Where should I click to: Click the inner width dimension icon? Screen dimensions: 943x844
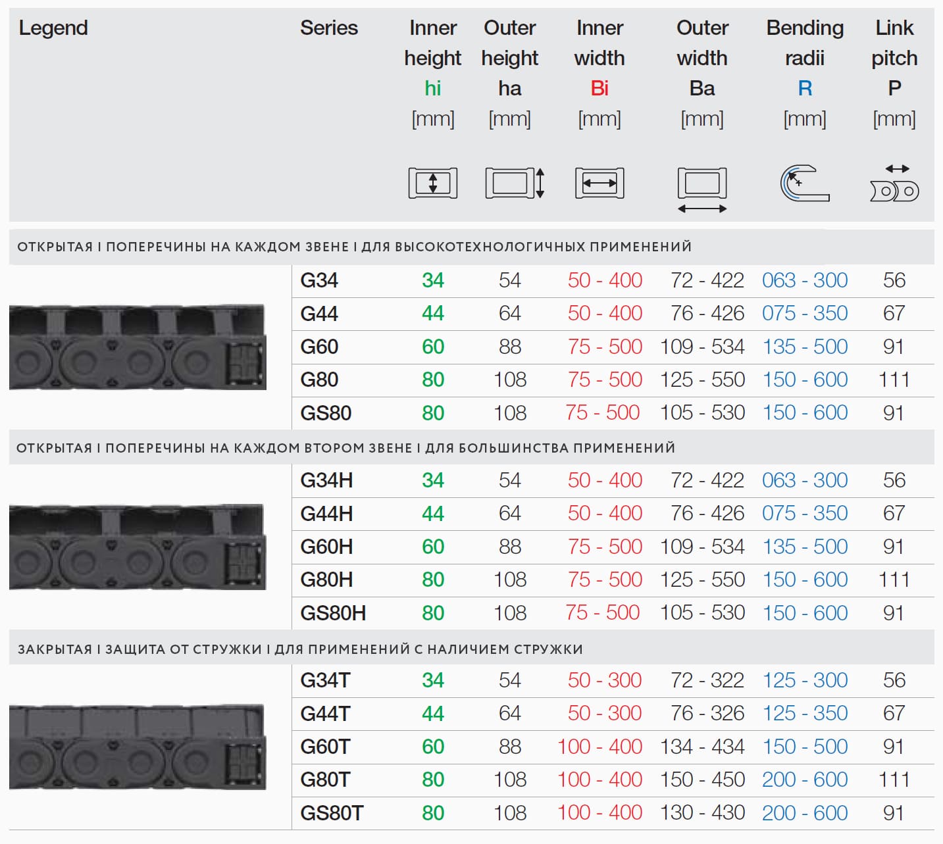599,183
